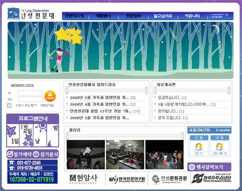Click today's 오늘 weather icon
Image resolution: width=242 pixels, height=191 pixels.
(199, 147)
